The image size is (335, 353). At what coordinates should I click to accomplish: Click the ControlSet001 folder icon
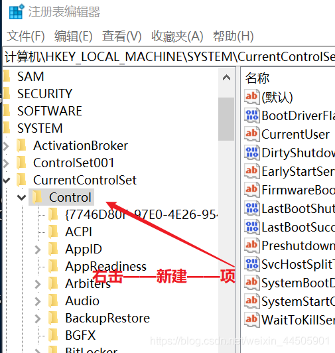(x=22, y=163)
